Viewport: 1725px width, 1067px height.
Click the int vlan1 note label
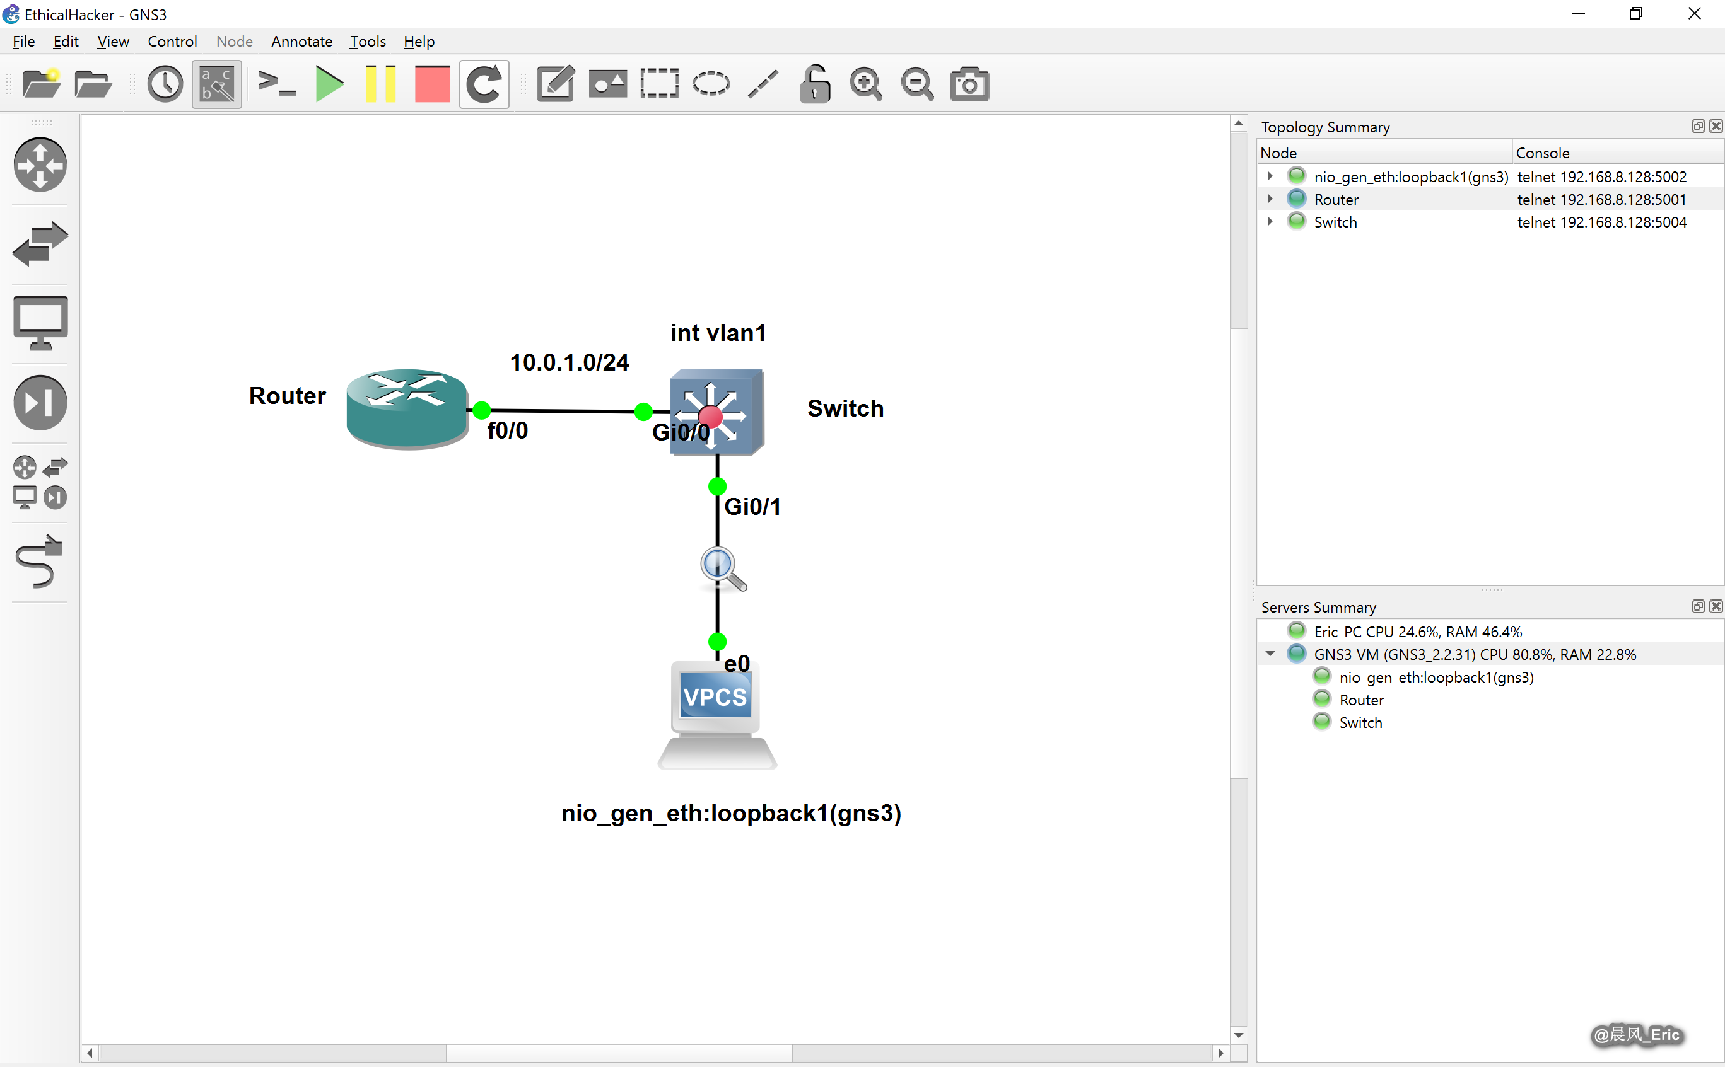718,332
